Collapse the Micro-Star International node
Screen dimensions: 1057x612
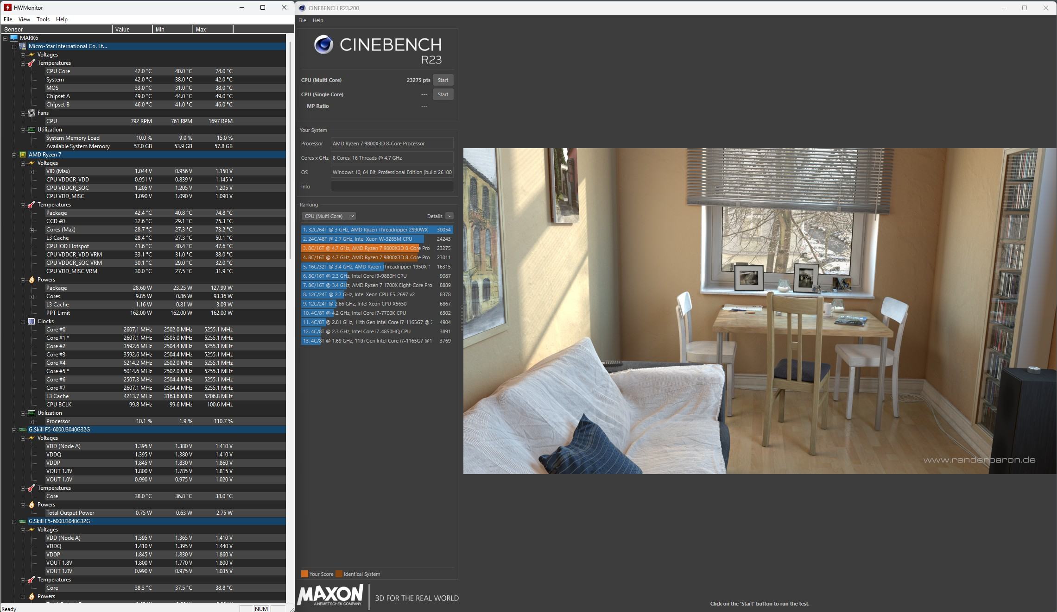[x=14, y=46]
